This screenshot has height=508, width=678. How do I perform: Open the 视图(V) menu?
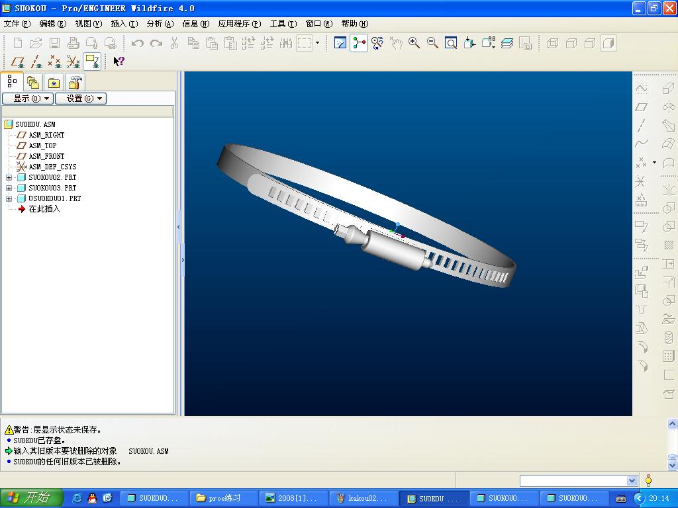(x=89, y=24)
